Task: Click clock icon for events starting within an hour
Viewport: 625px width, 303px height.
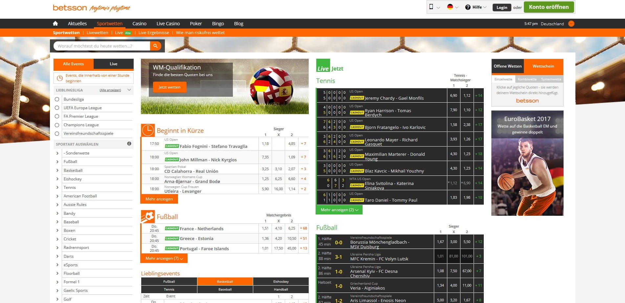Action: 60,78
